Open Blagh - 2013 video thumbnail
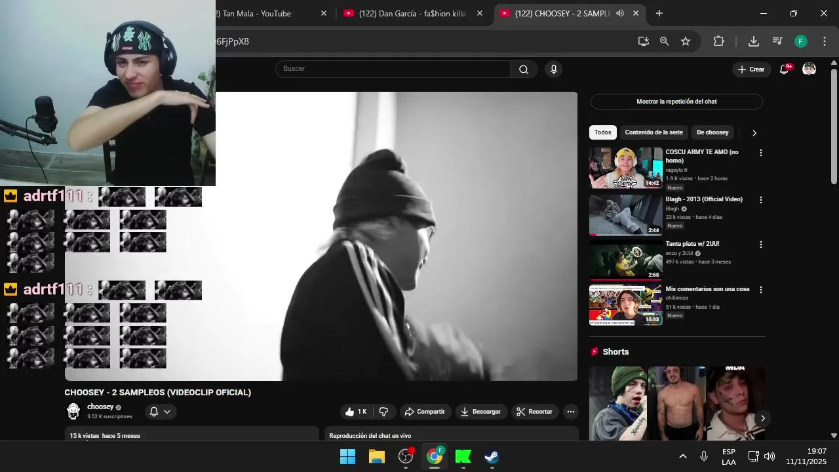Screen dimensions: 839x472 626,215
